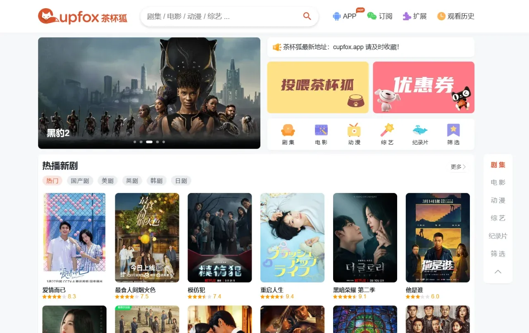Screen dimensions: 529x333
Task: Click the WeChat subscribe icon
Action: click(x=372, y=16)
